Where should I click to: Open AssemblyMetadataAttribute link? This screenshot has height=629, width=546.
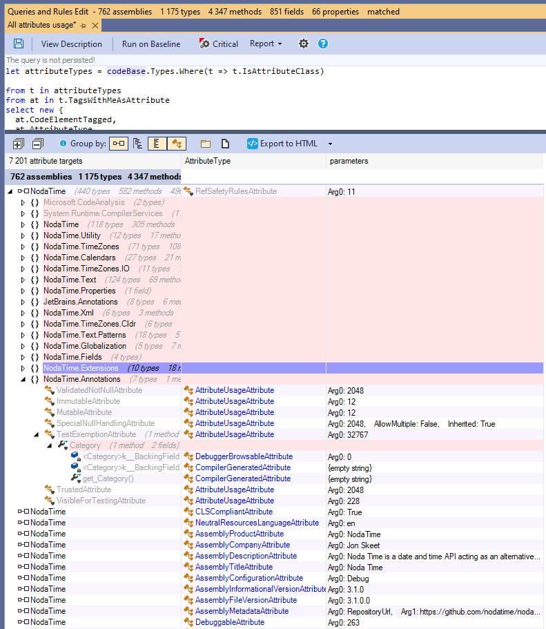pyautogui.click(x=242, y=611)
